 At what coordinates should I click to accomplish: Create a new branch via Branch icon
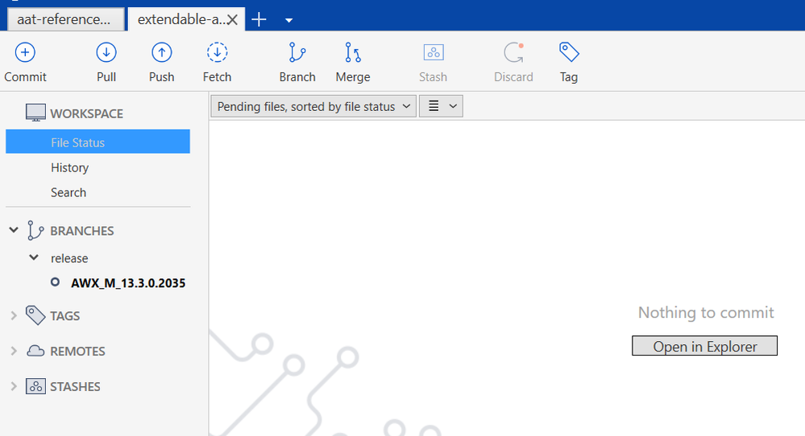point(297,52)
